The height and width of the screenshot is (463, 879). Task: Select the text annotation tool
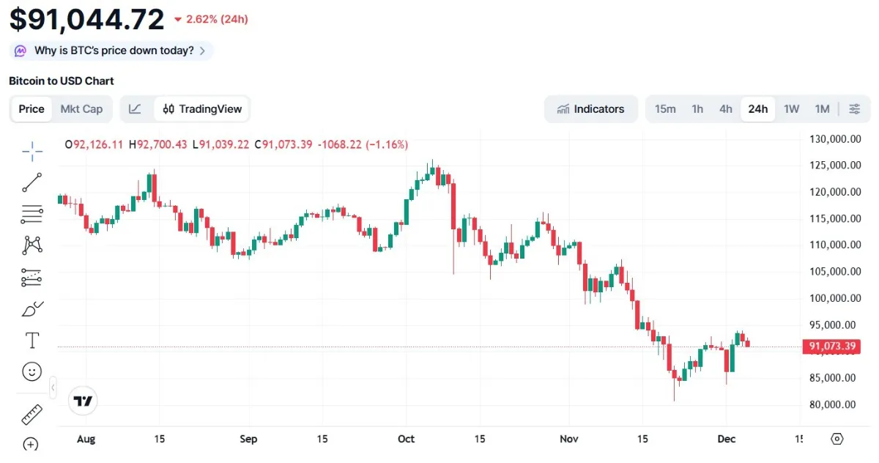pos(32,340)
